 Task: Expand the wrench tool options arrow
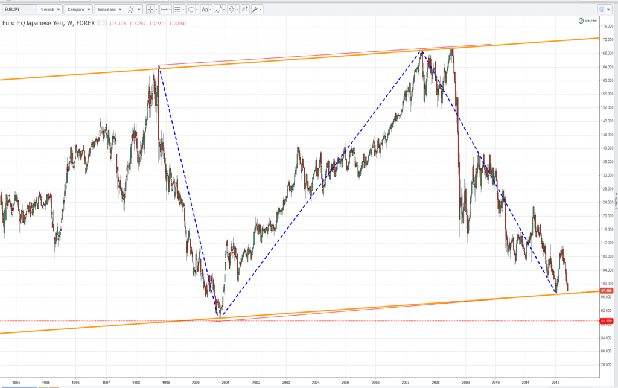261,10
